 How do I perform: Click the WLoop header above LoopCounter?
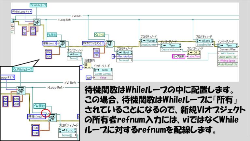149,41
